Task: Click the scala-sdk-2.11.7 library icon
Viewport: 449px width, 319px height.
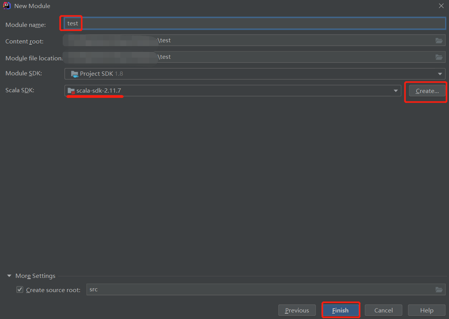Action: [x=71, y=91]
